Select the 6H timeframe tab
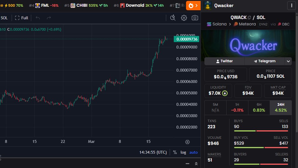 (259, 108)
